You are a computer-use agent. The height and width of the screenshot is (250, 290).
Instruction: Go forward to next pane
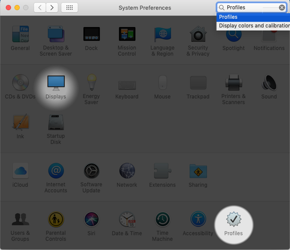click(x=52, y=7)
